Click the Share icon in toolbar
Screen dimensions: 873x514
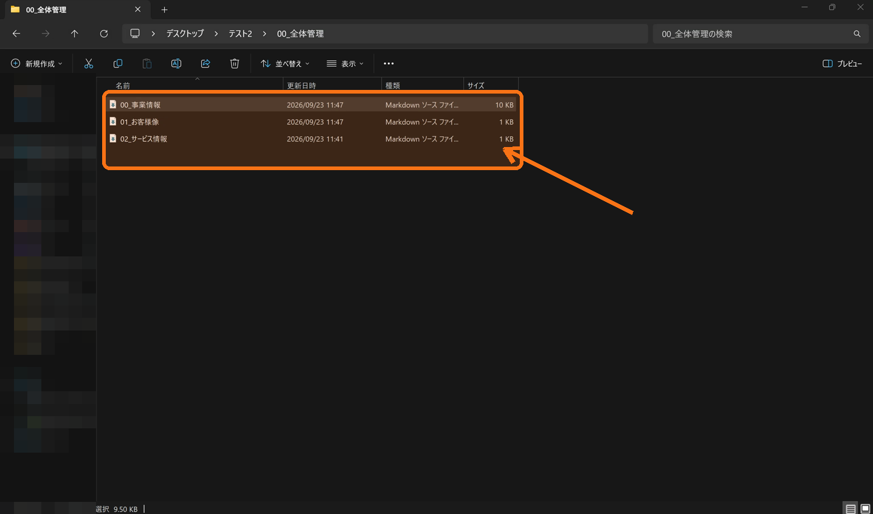(205, 64)
